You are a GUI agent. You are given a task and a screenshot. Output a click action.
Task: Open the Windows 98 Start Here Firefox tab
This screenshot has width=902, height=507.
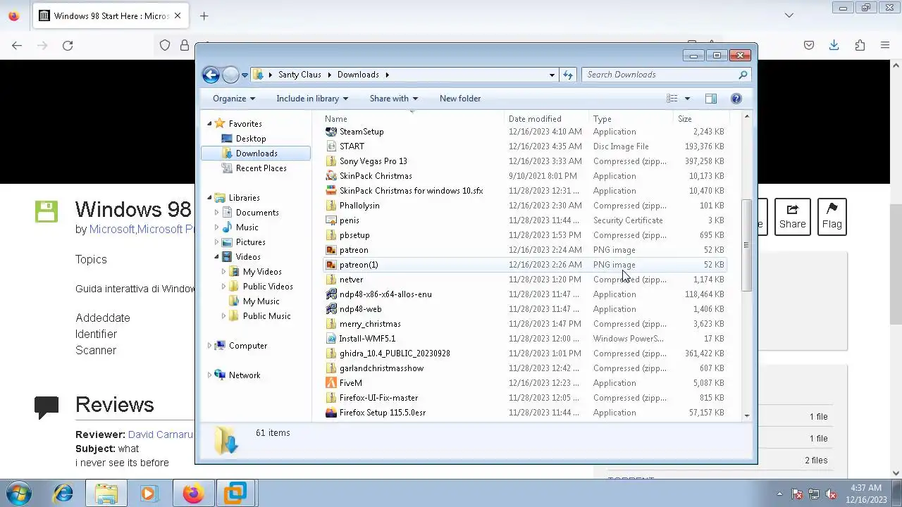click(111, 15)
